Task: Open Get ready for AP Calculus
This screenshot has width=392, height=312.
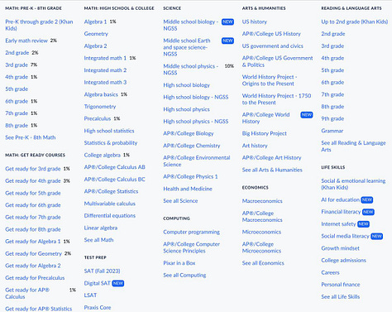Action: point(27,293)
